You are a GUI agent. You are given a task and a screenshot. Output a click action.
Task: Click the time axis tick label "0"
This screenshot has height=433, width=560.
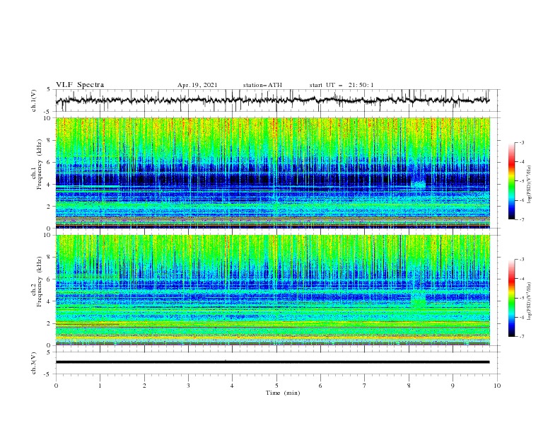click(56, 386)
